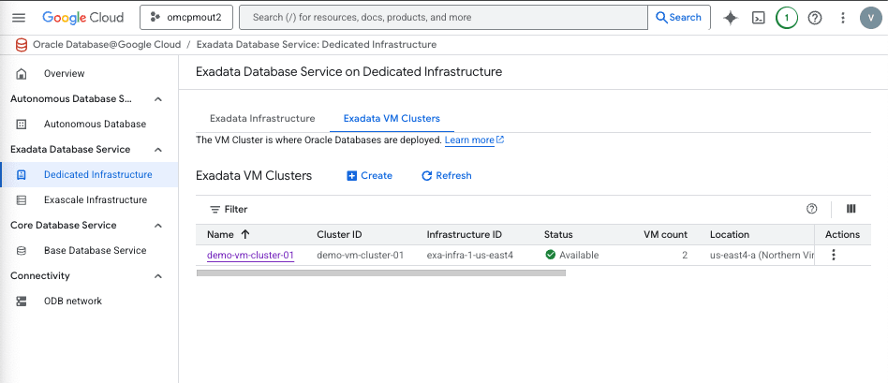Open the omcpmout2 project selector
The image size is (888, 383).
[x=187, y=18]
